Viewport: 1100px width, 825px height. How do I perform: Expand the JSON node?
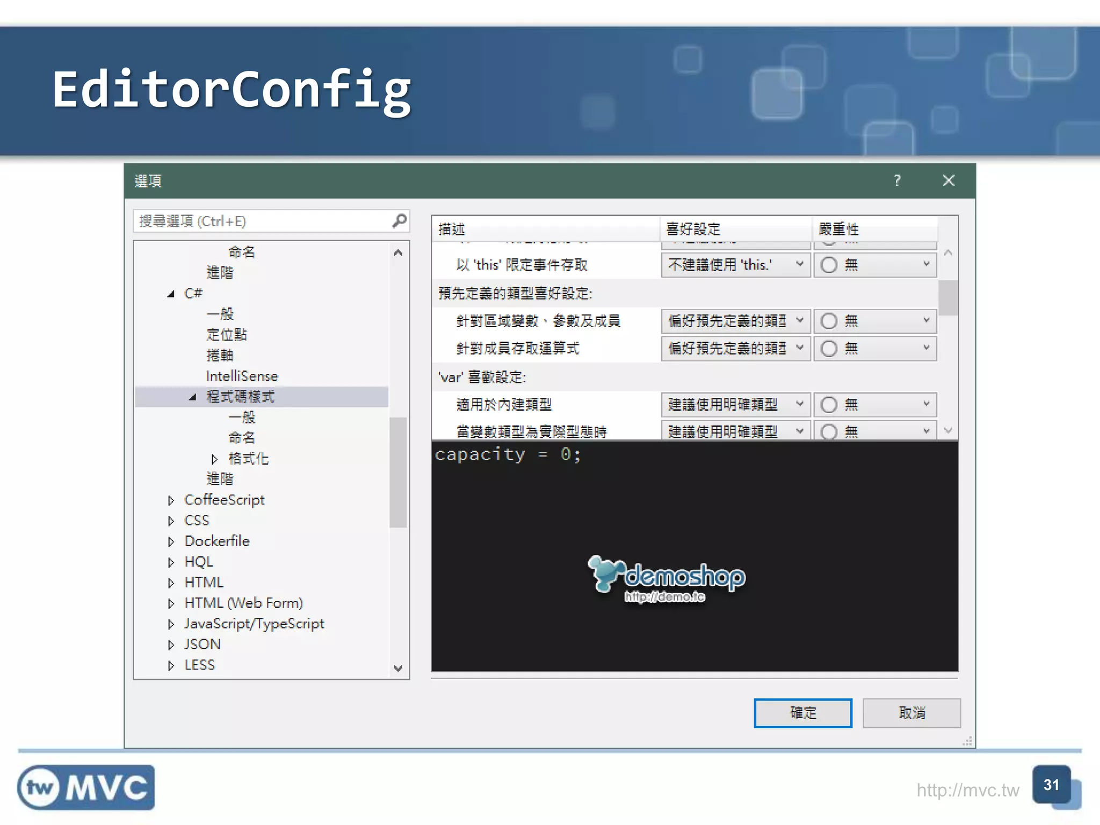click(x=171, y=645)
